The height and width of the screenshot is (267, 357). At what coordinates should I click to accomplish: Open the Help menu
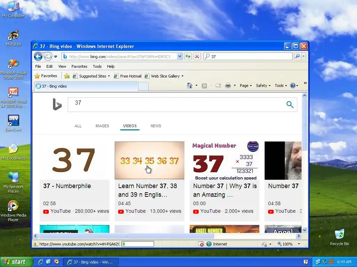tap(111, 66)
